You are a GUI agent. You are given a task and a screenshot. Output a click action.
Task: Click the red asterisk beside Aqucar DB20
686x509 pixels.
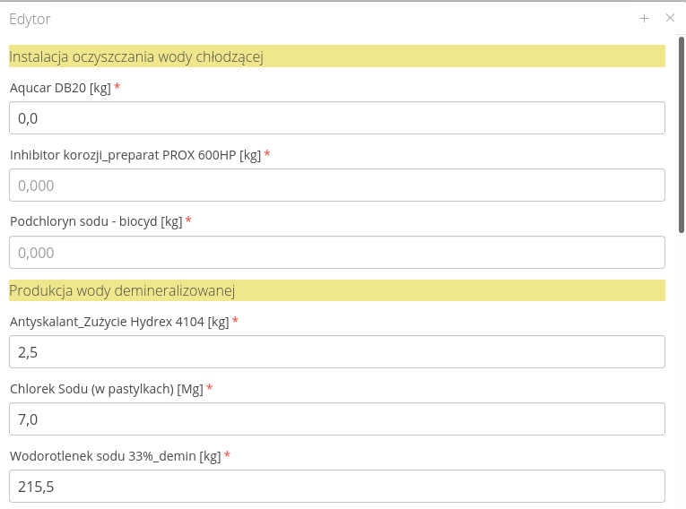(x=117, y=88)
